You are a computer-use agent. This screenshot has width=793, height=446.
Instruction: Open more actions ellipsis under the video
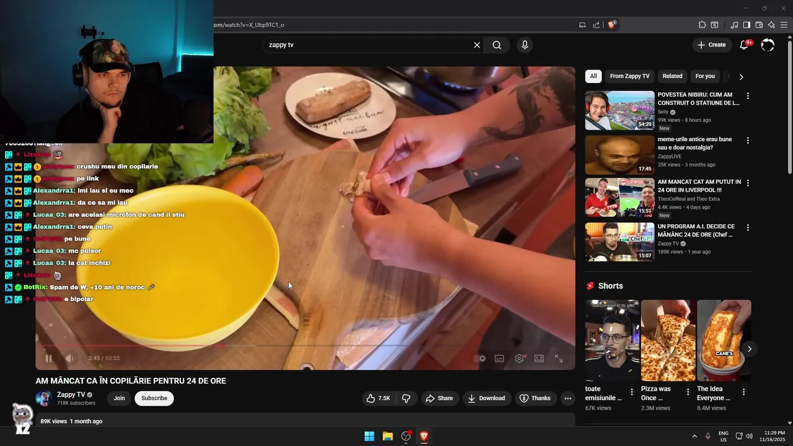coord(567,398)
